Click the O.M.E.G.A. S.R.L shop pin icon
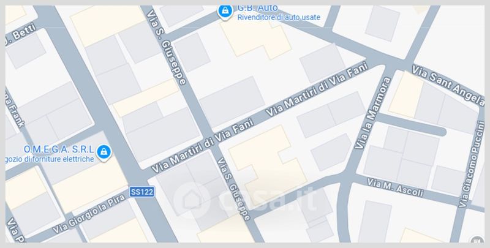The width and height of the screenshot is (490, 248). tap(104, 152)
